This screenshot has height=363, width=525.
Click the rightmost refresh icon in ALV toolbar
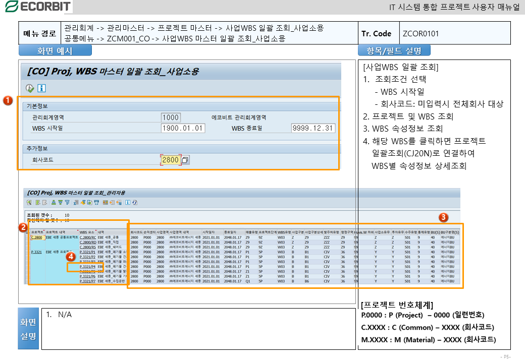tap(135, 202)
